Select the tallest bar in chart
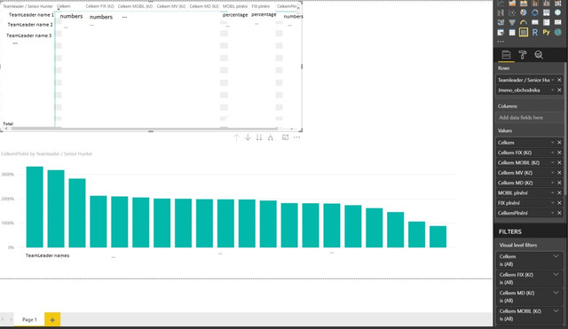 pyautogui.click(x=35, y=207)
